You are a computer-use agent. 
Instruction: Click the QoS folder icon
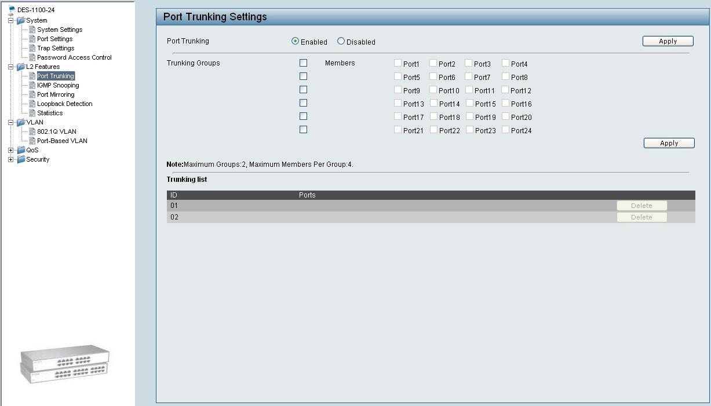(x=21, y=150)
